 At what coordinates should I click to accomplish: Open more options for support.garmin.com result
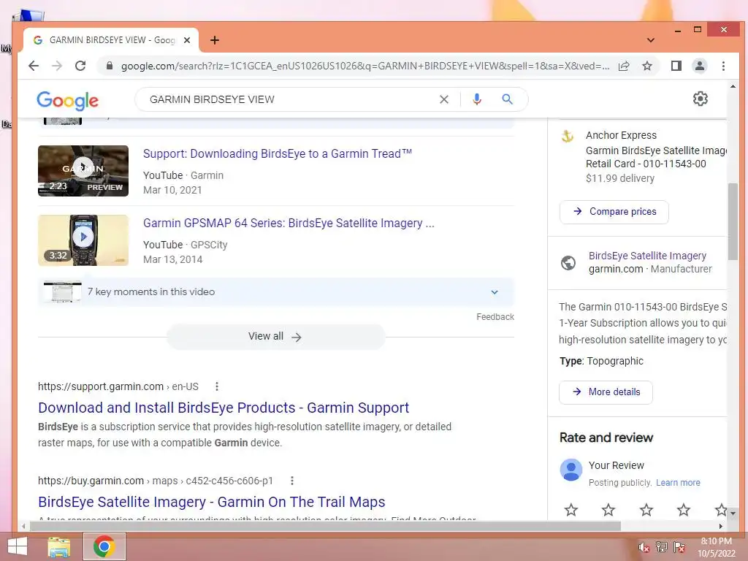[216, 386]
